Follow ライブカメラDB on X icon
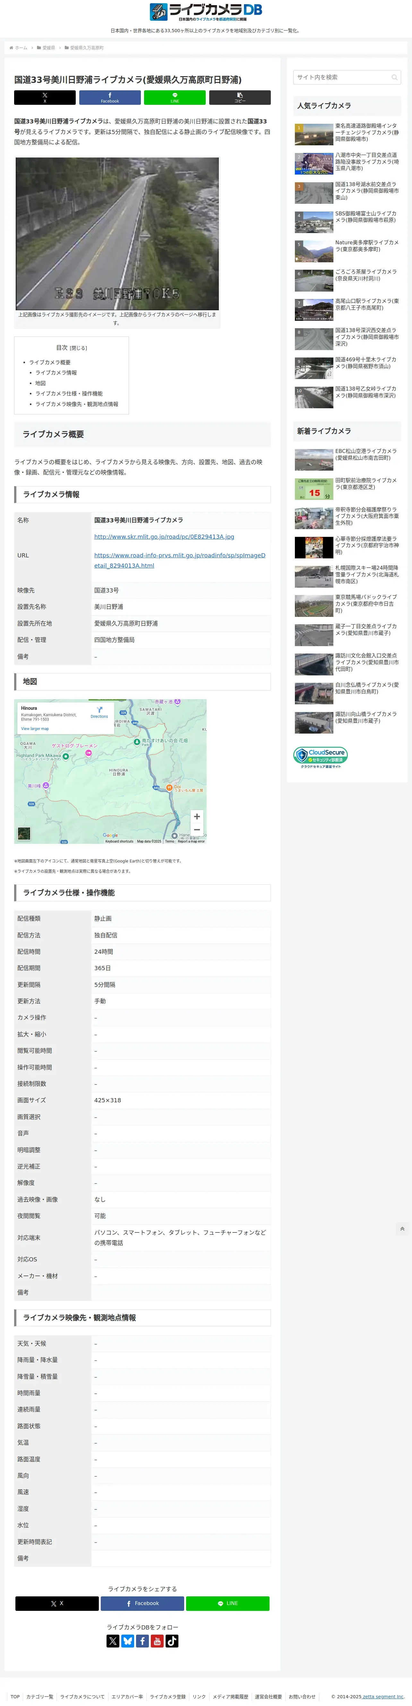 (x=113, y=1640)
